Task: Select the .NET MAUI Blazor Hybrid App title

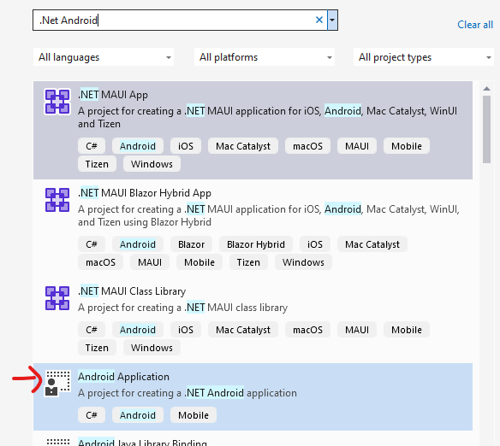Action: [x=145, y=193]
